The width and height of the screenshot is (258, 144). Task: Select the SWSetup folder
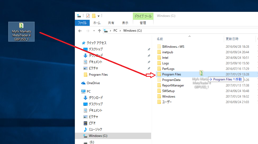pyautogui.click(x=168, y=91)
